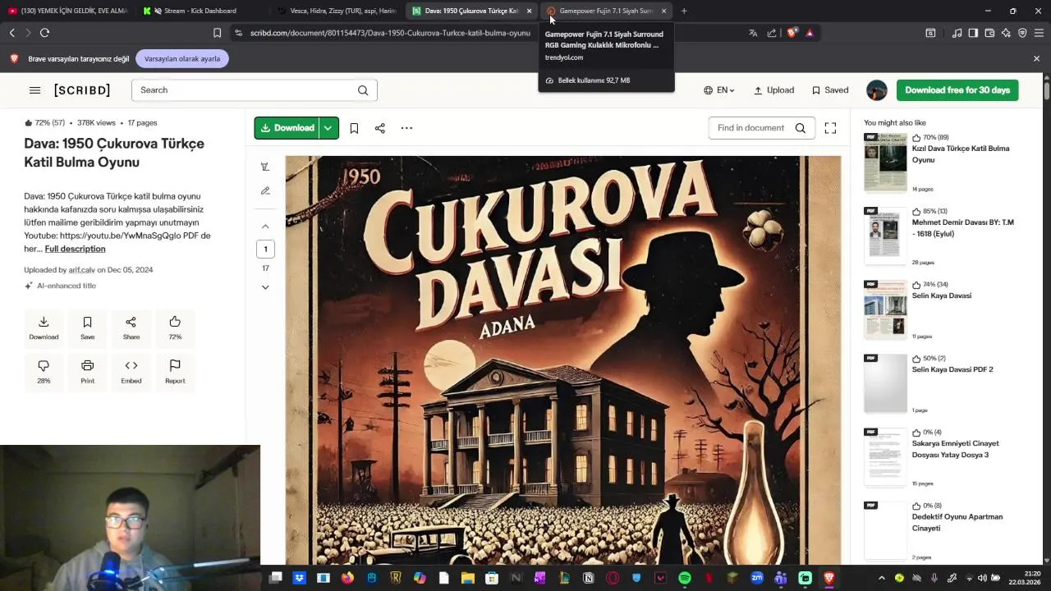Viewport: 1051px width, 591px height.
Task: Open the Brave VPN shield icon
Action: 1022,33
